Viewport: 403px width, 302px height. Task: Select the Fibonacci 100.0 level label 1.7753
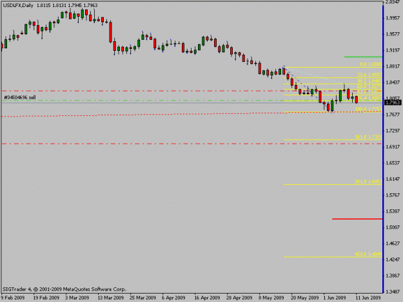click(369, 109)
